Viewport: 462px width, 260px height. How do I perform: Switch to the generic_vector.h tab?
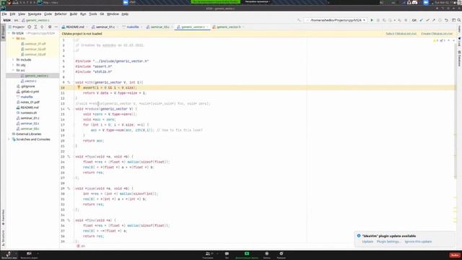[229, 27]
